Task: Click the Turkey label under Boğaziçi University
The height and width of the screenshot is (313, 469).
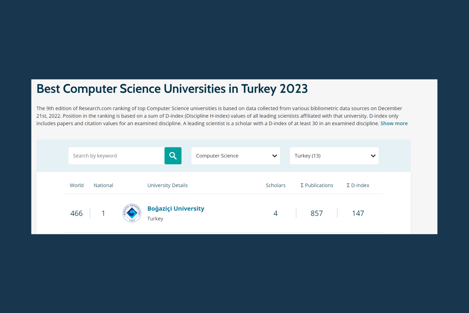Action: tap(155, 219)
